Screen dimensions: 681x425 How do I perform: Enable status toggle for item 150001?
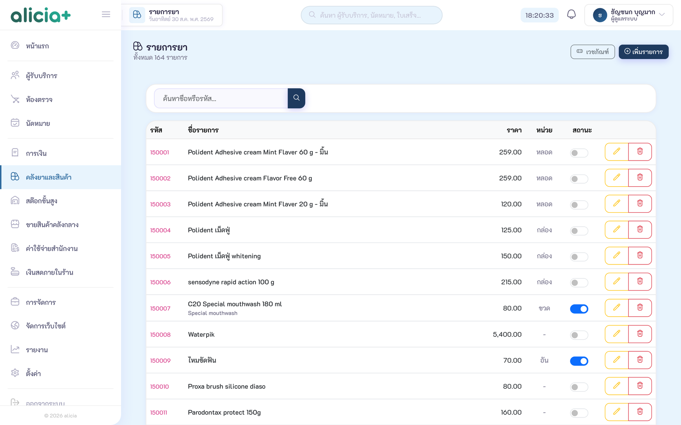point(579,153)
